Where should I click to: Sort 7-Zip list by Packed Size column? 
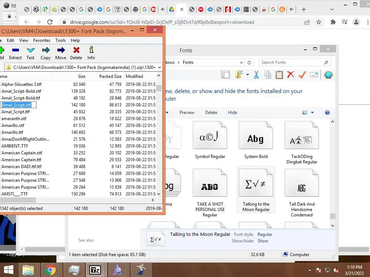tap(105, 76)
